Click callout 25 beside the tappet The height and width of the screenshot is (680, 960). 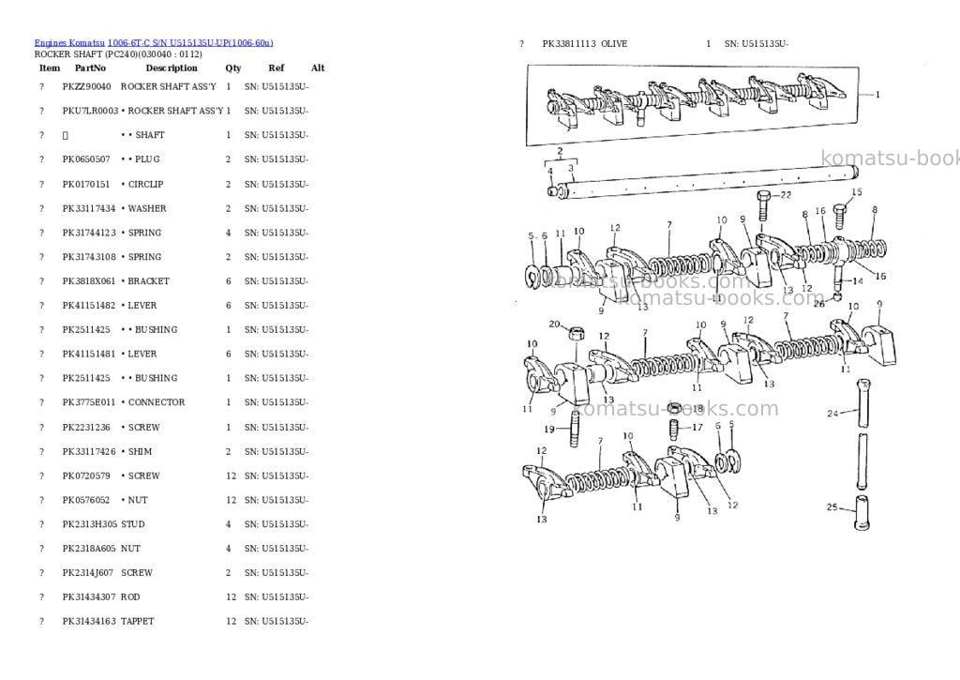[x=832, y=507]
